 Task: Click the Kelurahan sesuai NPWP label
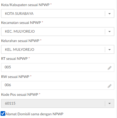pos(20,41)
